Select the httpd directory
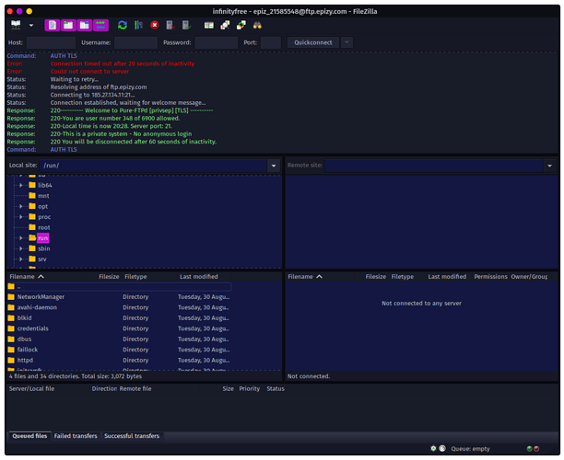The image size is (564, 460). click(x=119, y=360)
